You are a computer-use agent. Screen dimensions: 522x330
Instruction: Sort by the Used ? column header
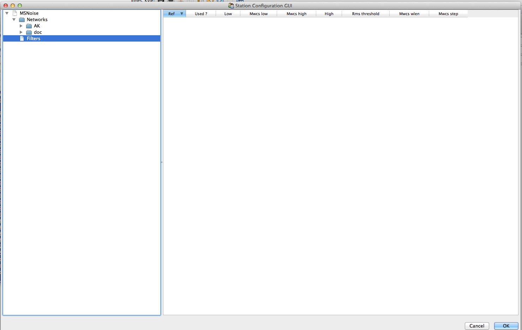click(x=201, y=14)
